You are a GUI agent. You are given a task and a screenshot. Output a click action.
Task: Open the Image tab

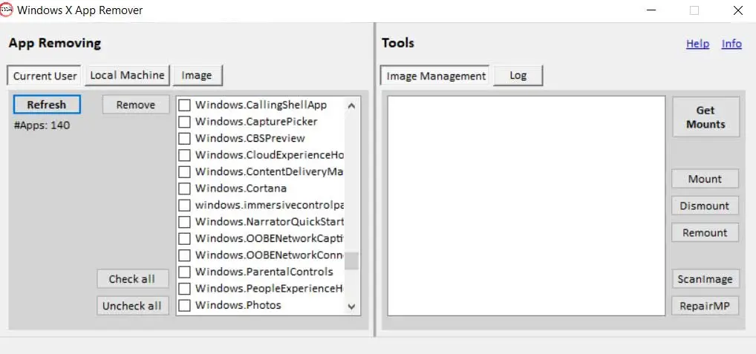tap(197, 75)
